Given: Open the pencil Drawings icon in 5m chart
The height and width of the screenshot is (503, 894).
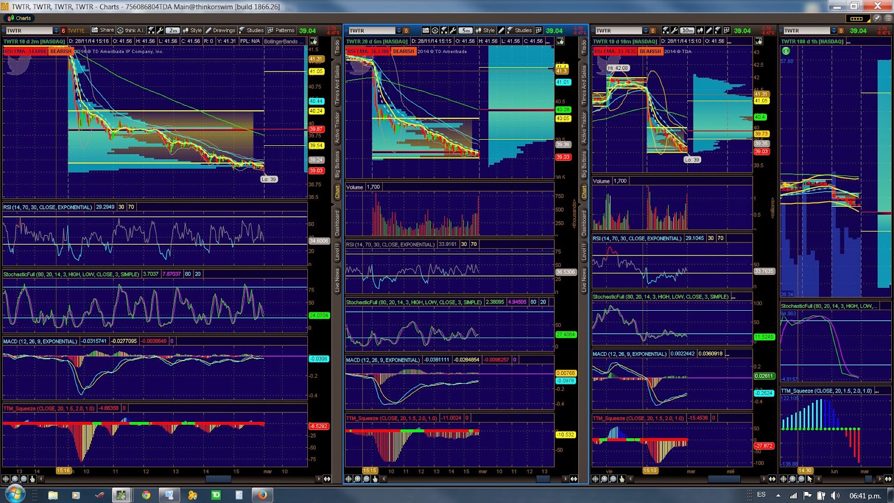Looking at the screenshot, I should click(x=501, y=30).
